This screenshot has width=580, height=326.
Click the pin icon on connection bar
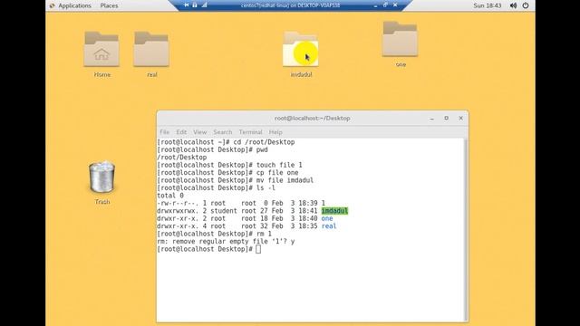[186, 5]
